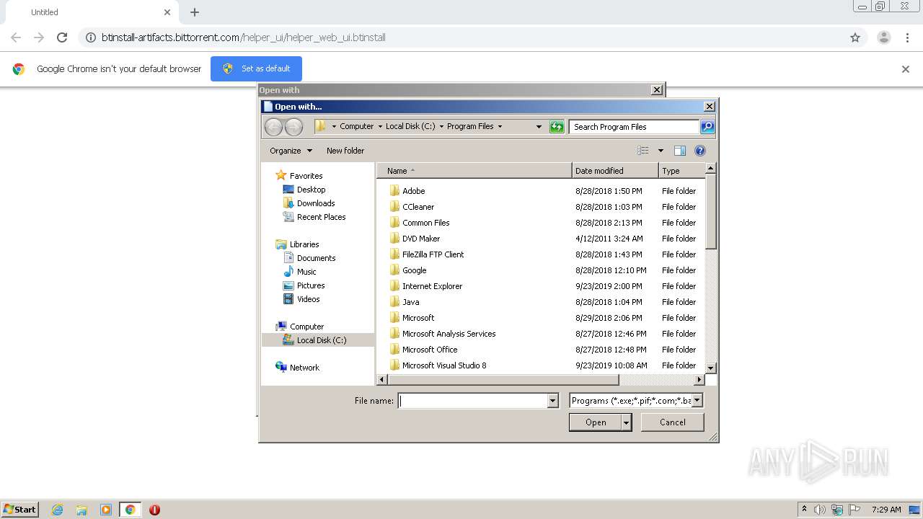Select the FileZilla FTP Client folder
923x519 pixels.
[x=426, y=254]
